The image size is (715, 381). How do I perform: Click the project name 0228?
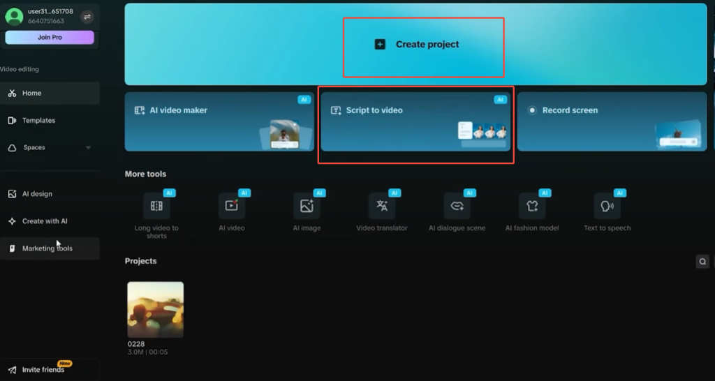(136, 344)
